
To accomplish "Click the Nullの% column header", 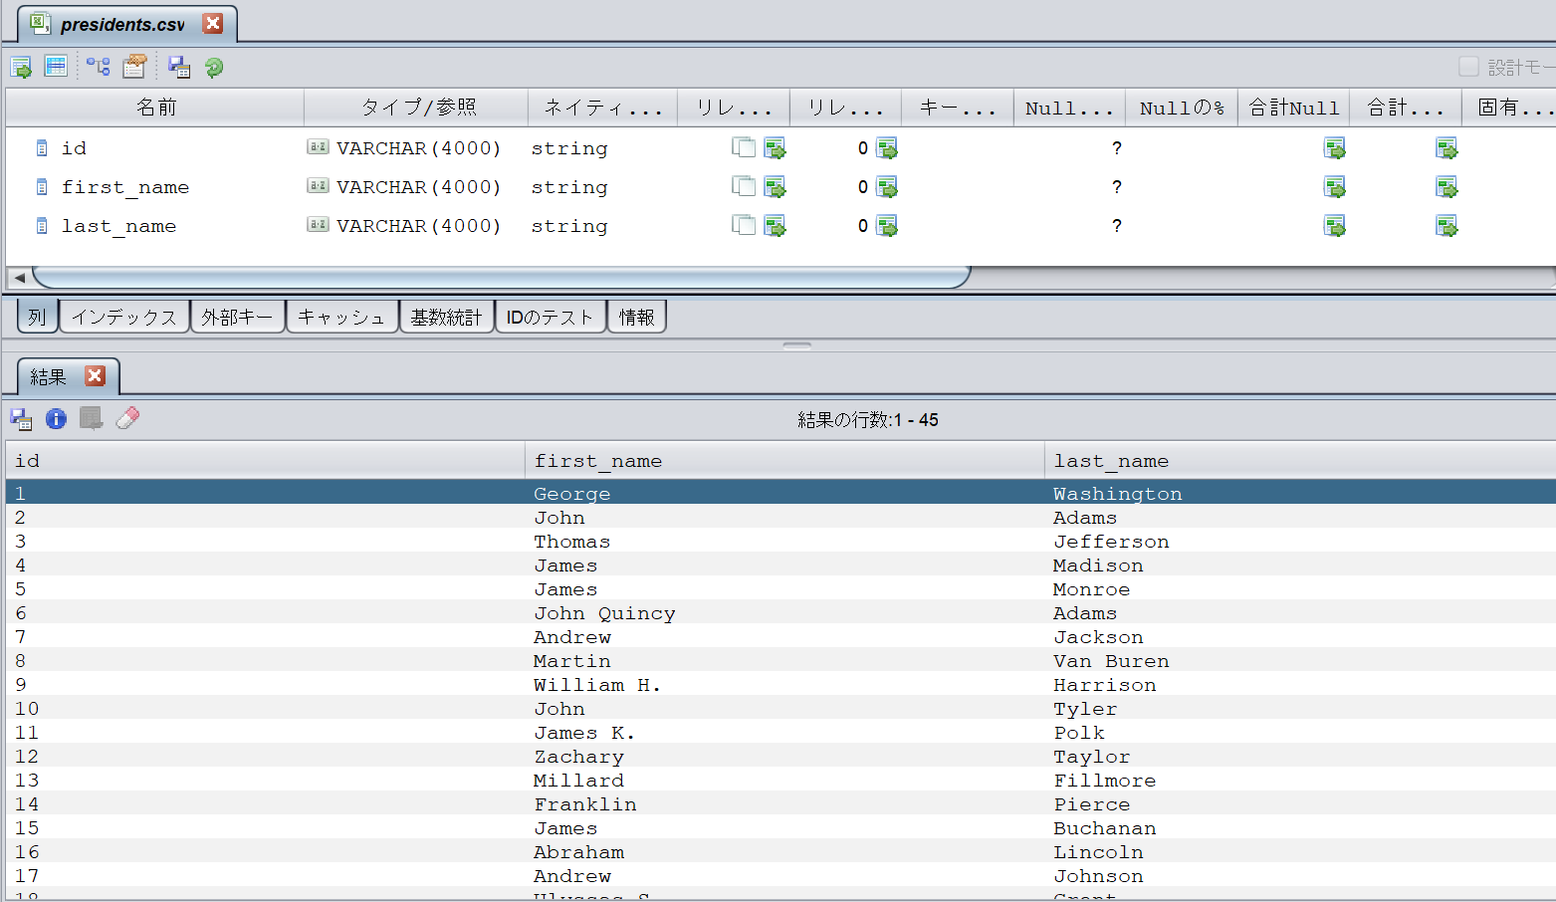I will [x=1181, y=107].
